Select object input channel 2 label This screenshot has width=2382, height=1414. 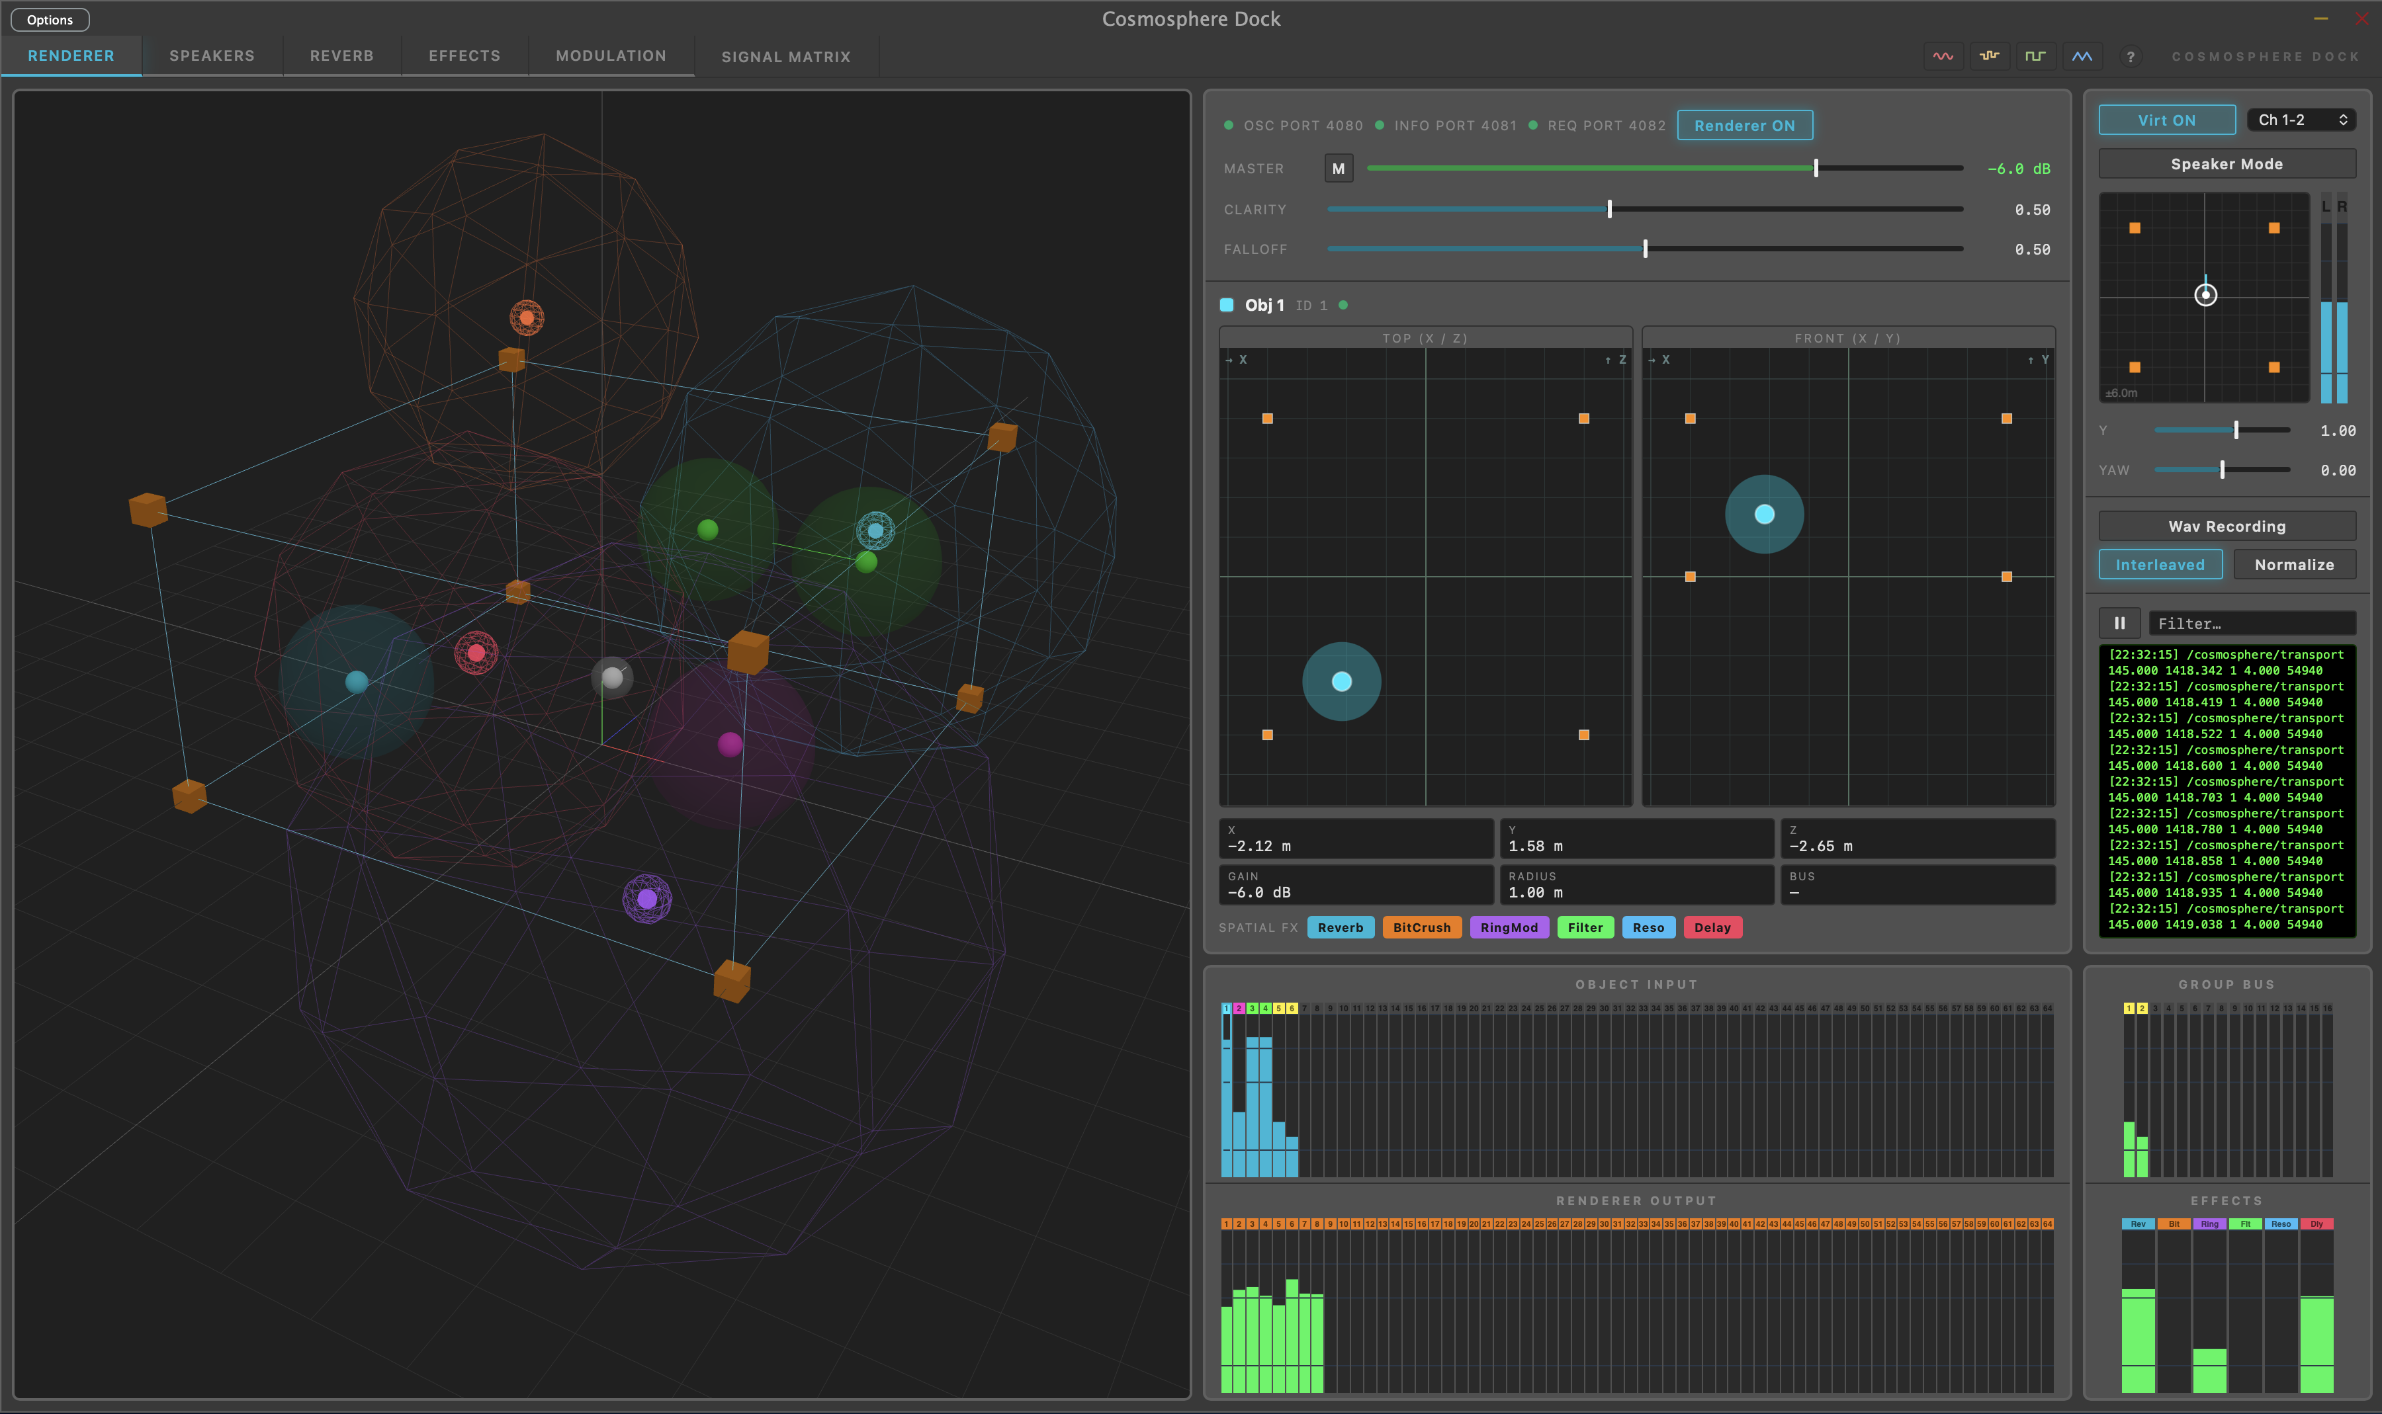(x=1239, y=1008)
